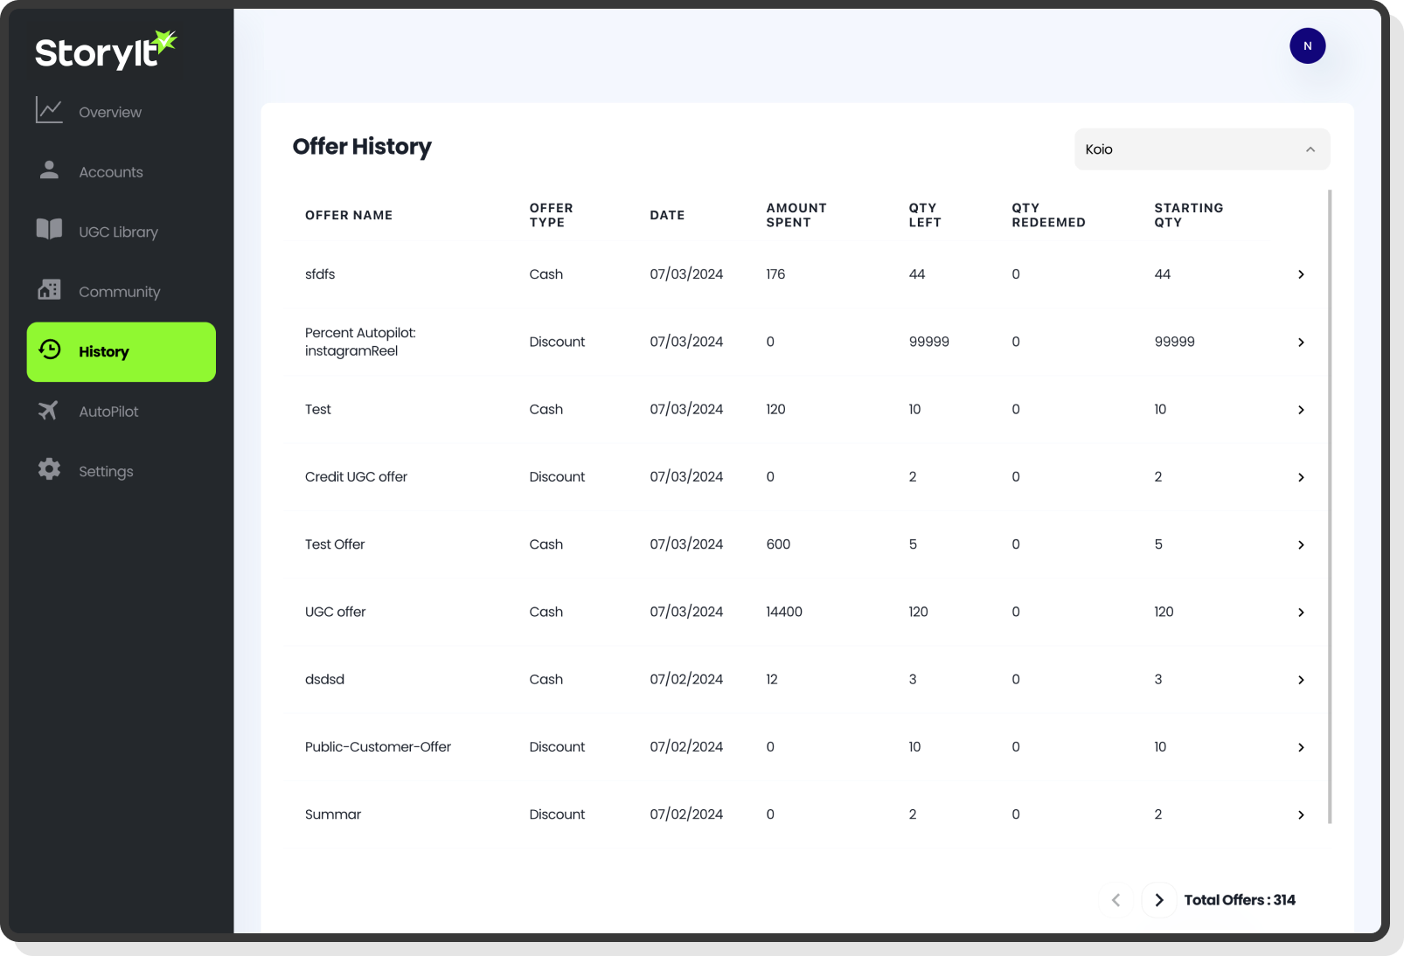Go to next page of offers
The width and height of the screenshot is (1404, 956).
(1158, 899)
